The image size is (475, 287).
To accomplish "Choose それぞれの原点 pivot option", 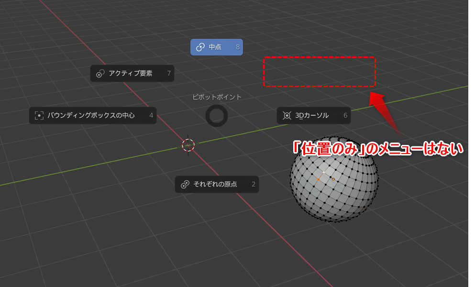I will tap(217, 184).
